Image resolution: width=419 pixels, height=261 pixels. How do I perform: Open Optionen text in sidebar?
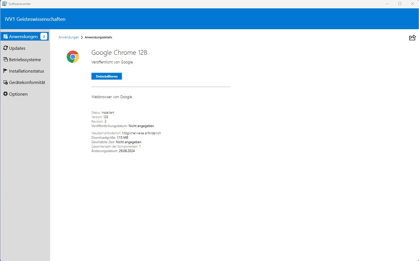18,94
